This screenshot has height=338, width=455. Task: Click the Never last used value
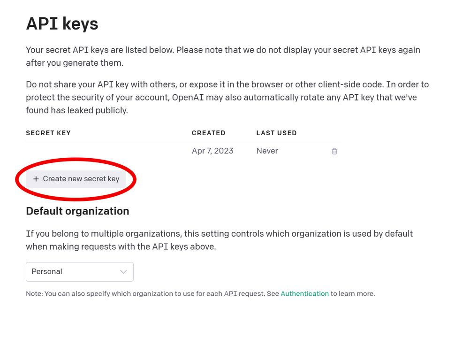pyautogui.click(x=267, y=151)
